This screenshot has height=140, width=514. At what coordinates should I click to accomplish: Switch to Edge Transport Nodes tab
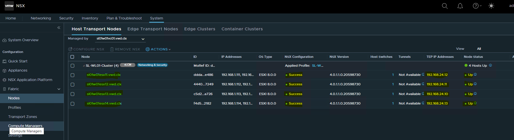tap(153, 29)
